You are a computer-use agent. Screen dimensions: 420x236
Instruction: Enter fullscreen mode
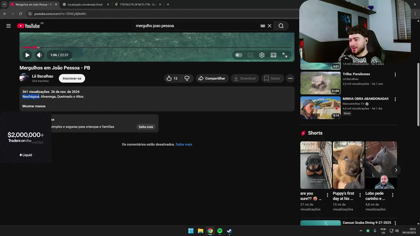pyautogui.click(x=285, y=55)
